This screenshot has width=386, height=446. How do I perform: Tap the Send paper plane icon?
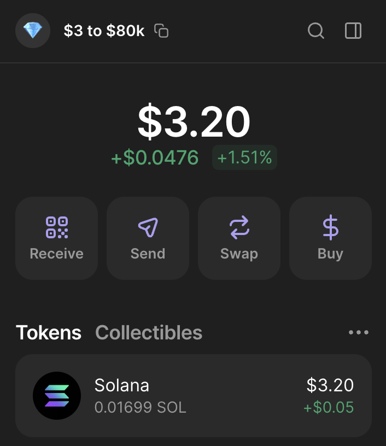click(x=148, y=227)
